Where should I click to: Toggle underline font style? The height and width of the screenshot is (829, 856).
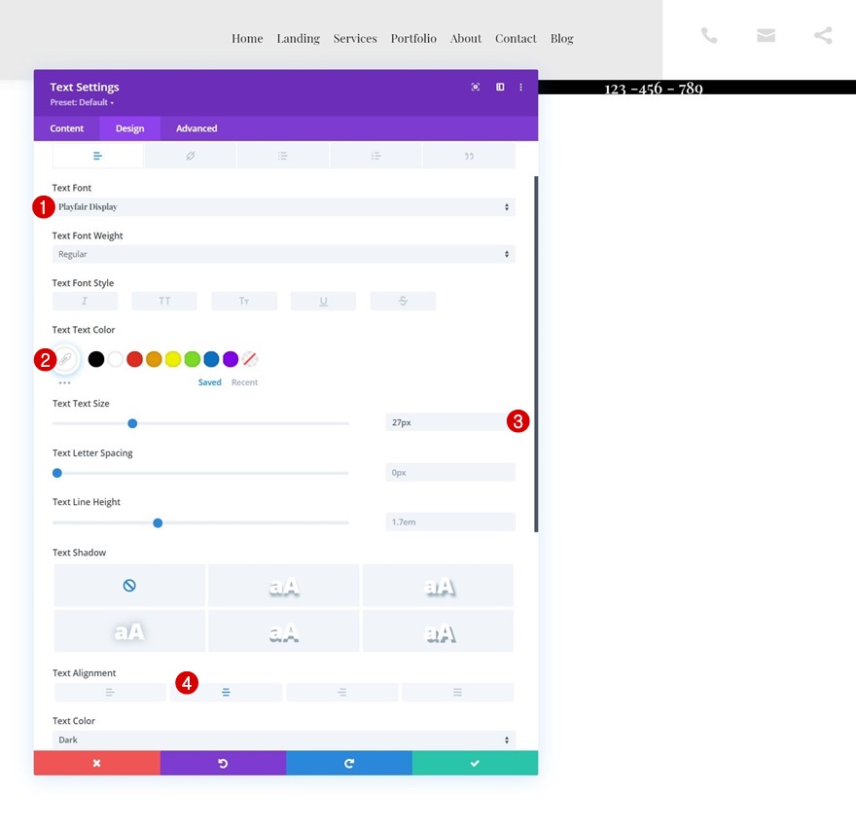click(323, 301)
